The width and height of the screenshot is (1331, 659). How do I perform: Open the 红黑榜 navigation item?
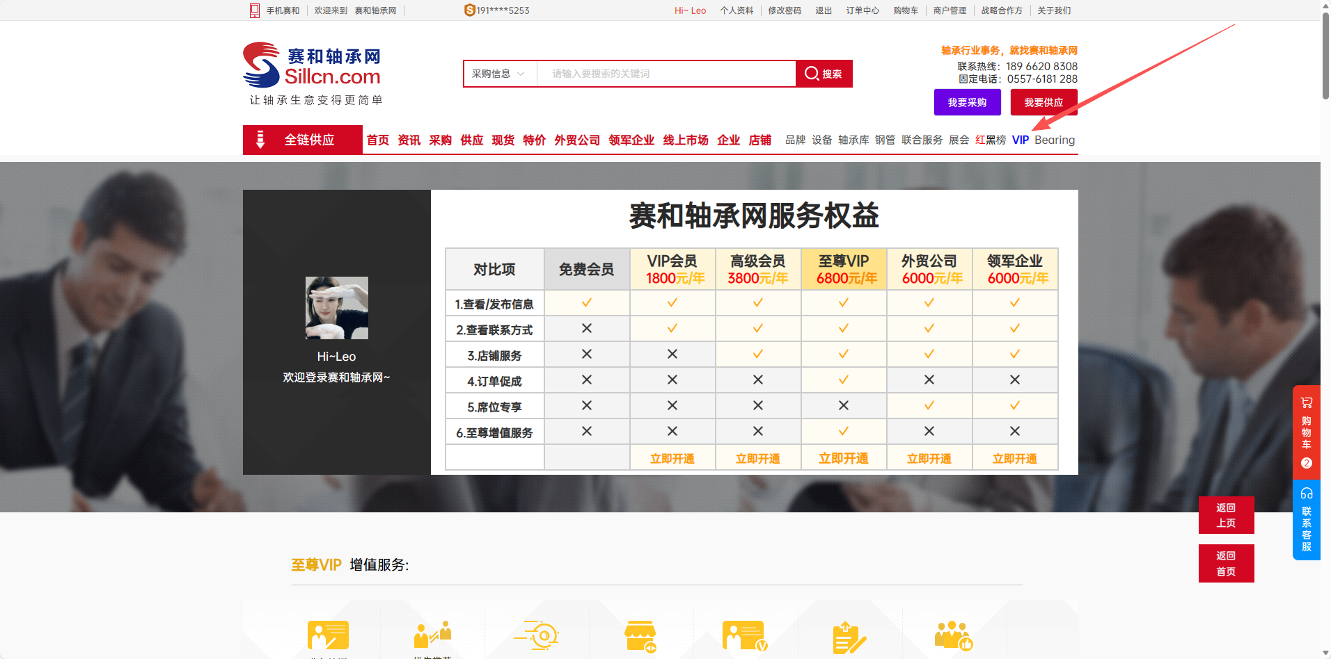click(990, 140)
